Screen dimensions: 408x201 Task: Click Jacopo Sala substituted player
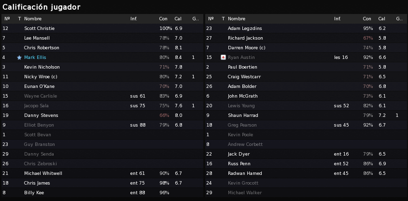click(36, 106)
